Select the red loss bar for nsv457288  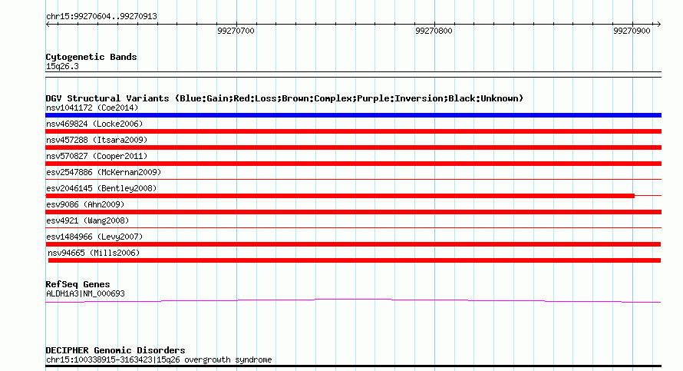point(353,147)
